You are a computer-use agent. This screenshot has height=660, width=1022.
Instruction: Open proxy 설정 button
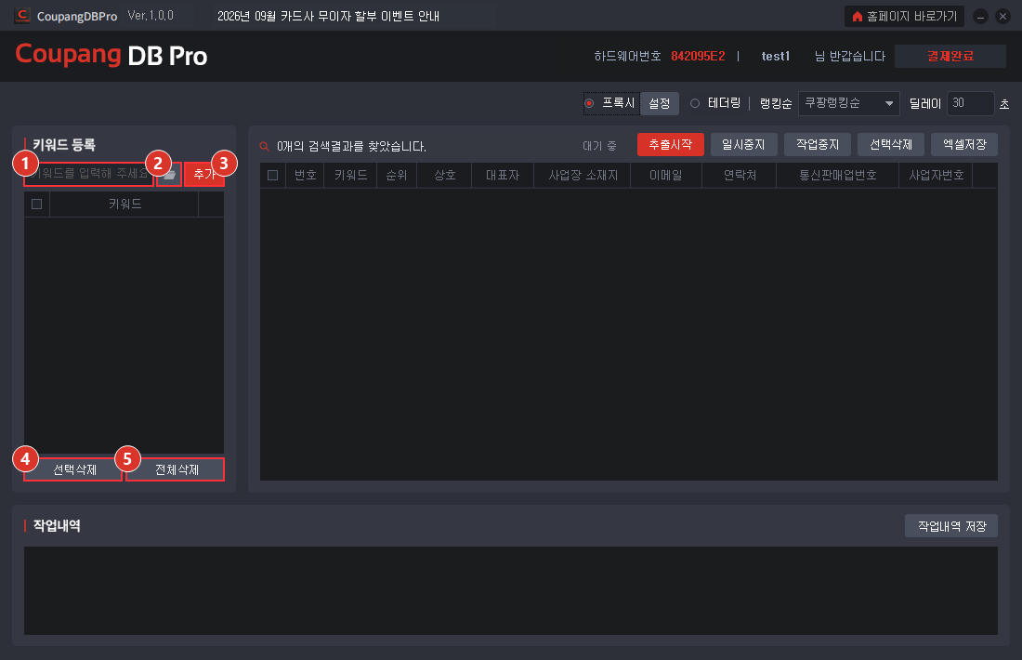(x=660, y=103)
